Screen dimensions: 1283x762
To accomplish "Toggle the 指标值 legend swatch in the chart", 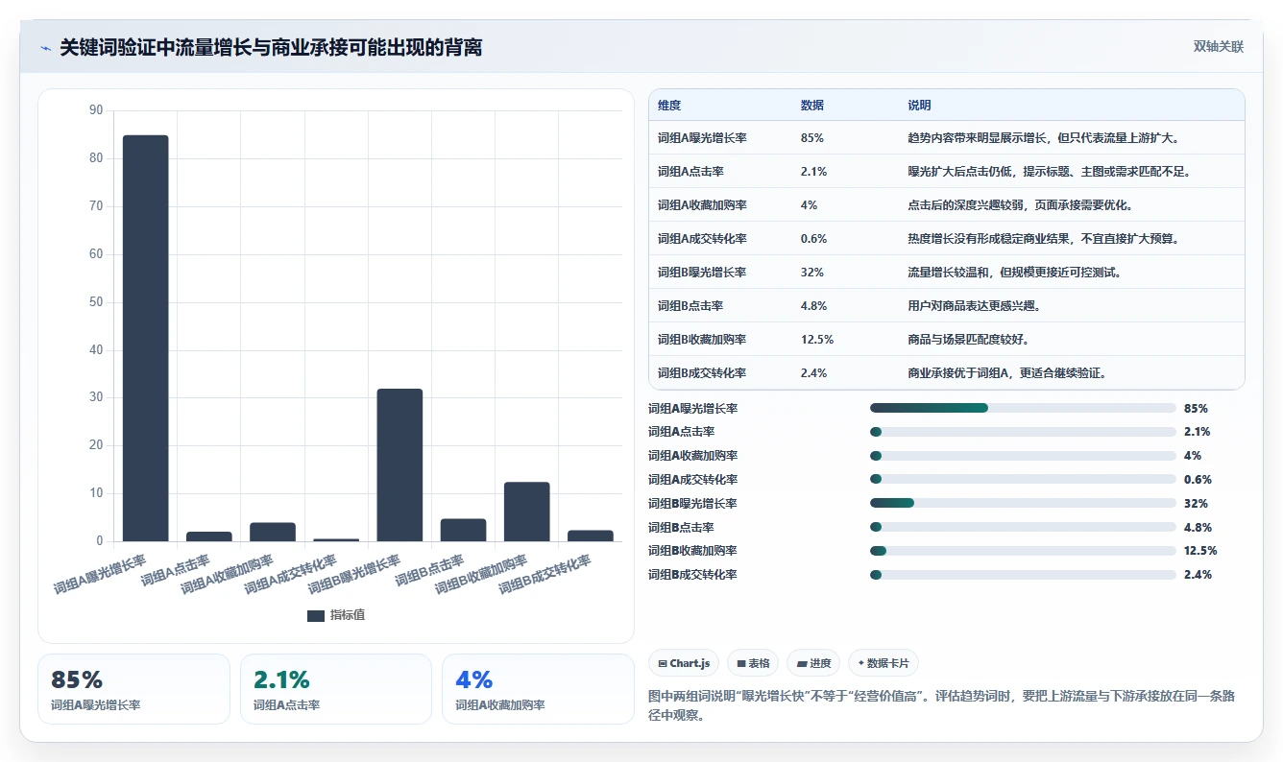I will [316, 615].
